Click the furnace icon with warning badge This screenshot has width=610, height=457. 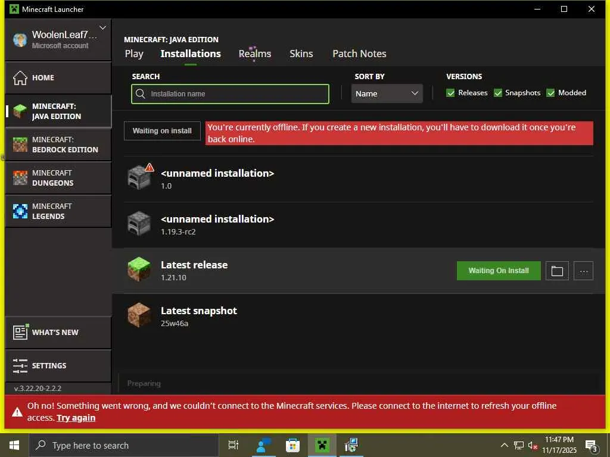point(139,177)
